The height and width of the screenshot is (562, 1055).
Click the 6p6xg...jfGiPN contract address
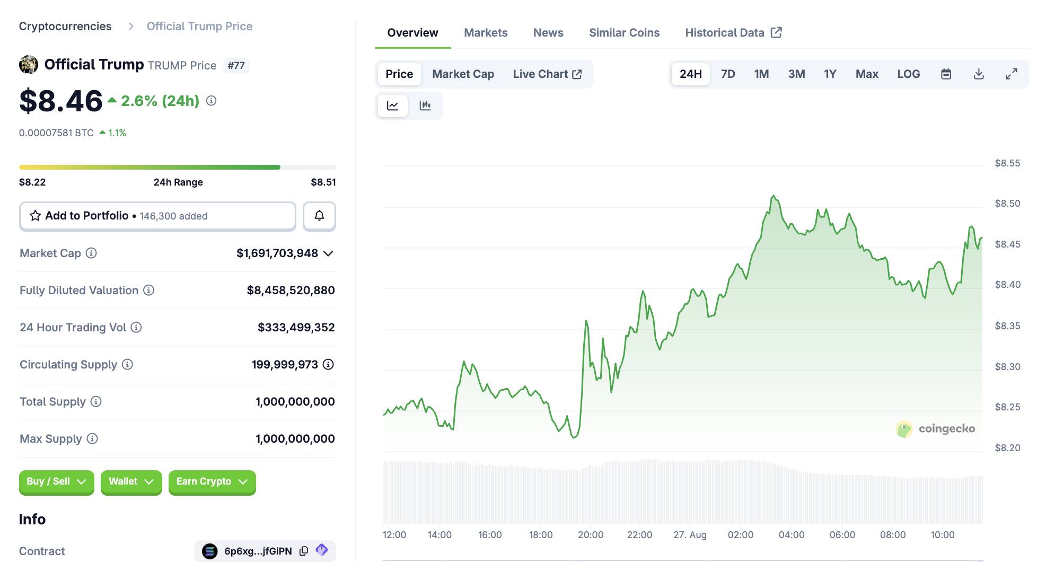(258, 551)
